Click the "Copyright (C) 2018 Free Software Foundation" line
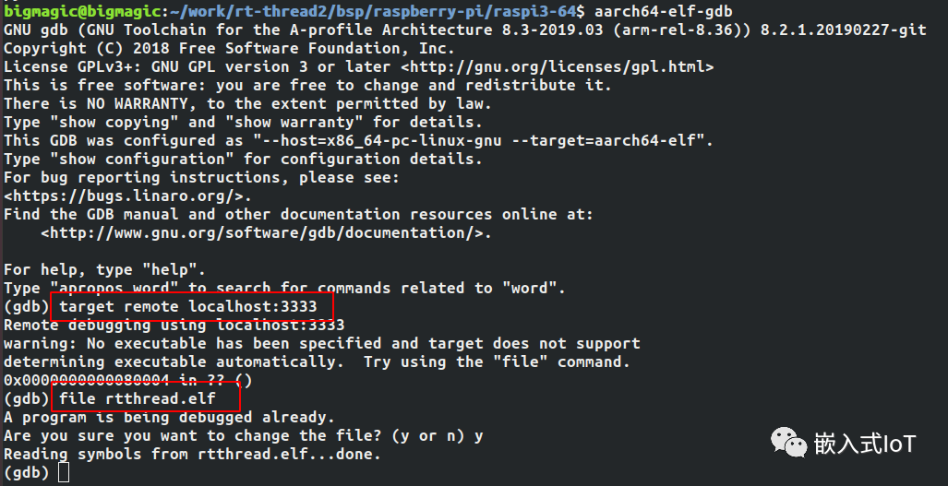Viewport: 948px width, 486px height. point(229,48)
